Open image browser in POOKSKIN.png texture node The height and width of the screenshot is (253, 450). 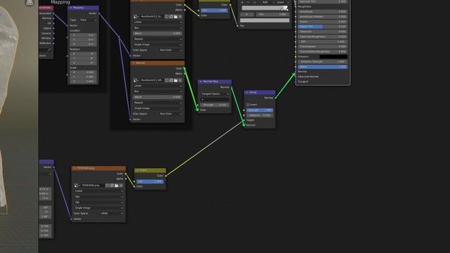(77, 186)
